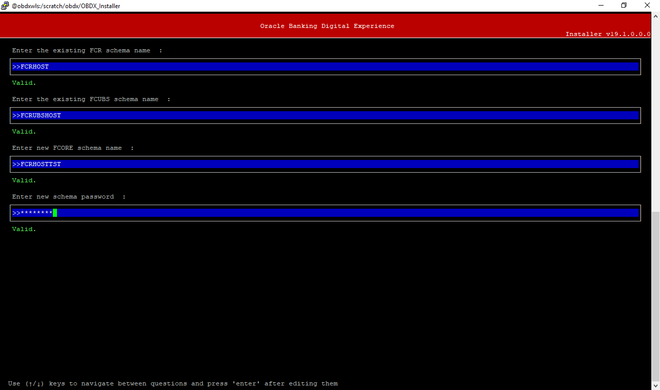Click 'Enter the existing FCUBS schema name' prompt

(85, 99)
